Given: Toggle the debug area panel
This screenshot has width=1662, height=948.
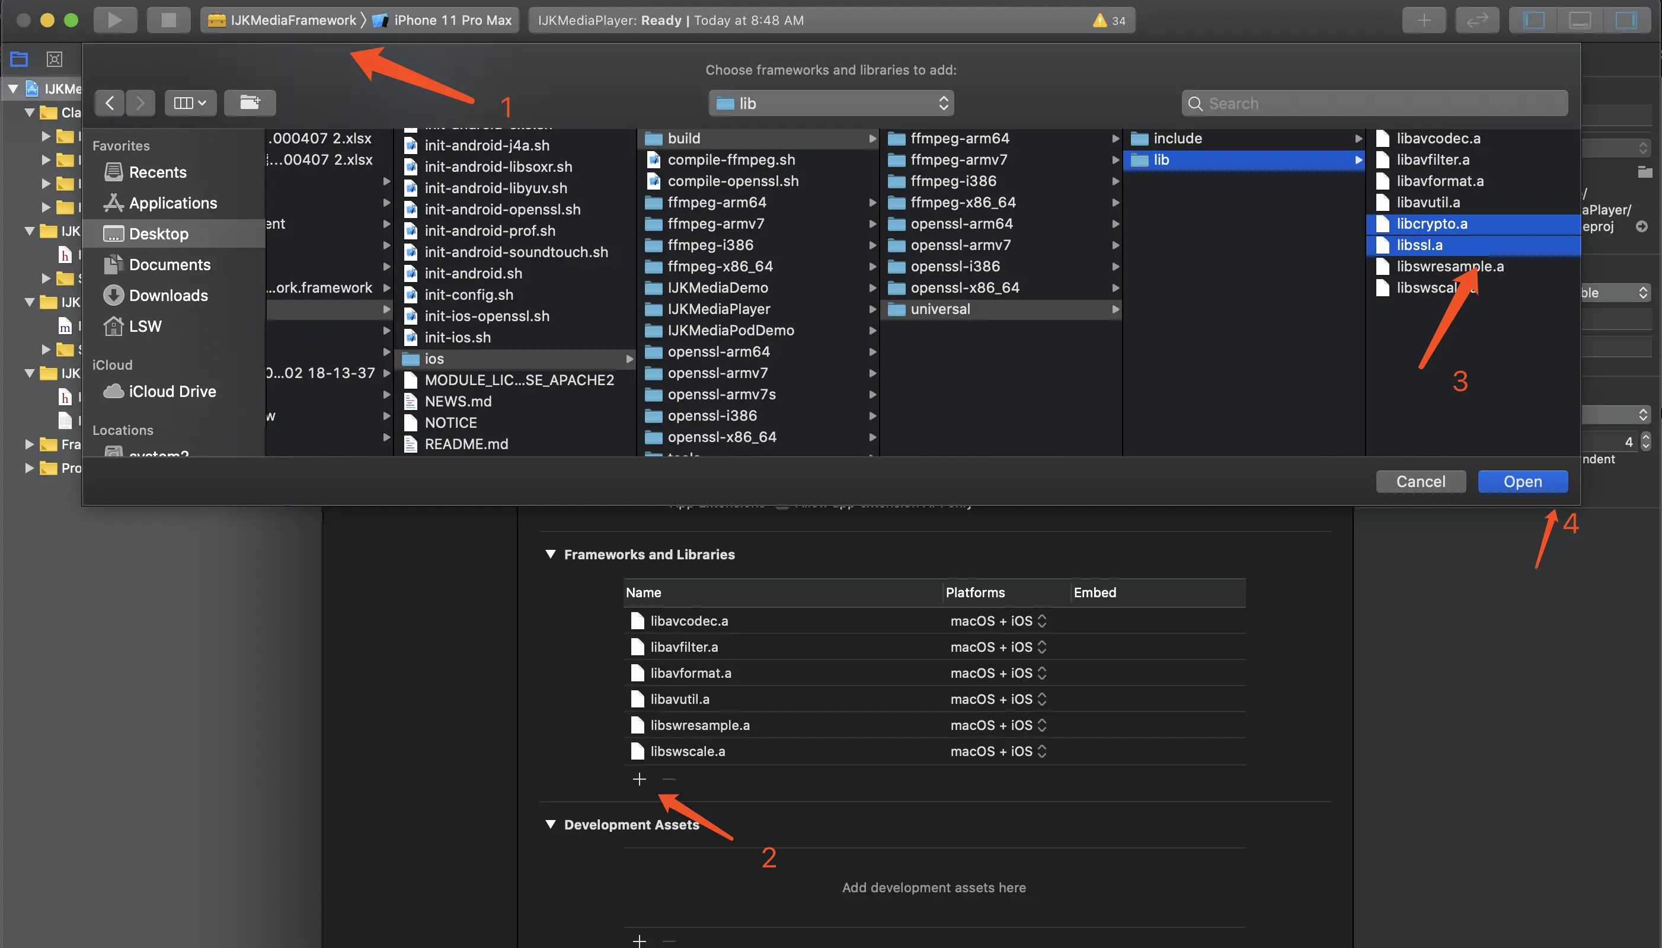Looking at the screenshot, I should (x=1579, y=20).
